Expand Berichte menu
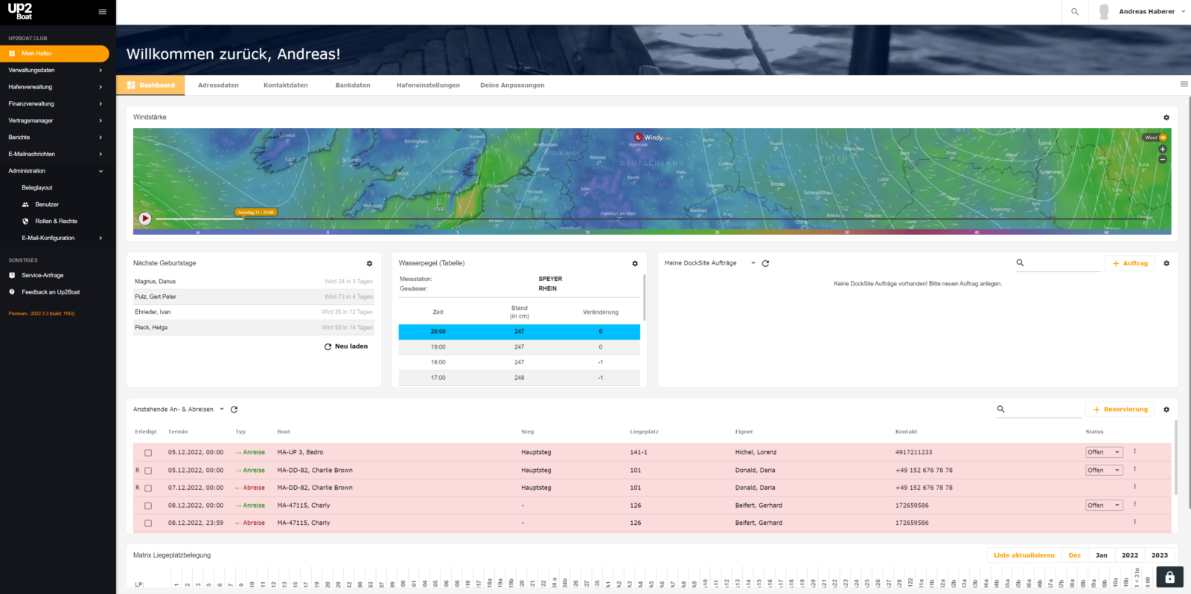 click(x=56, y=138)
